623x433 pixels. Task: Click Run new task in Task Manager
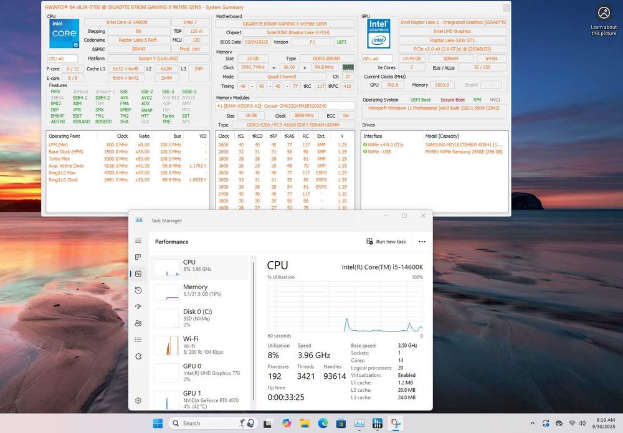click(386, 242)
